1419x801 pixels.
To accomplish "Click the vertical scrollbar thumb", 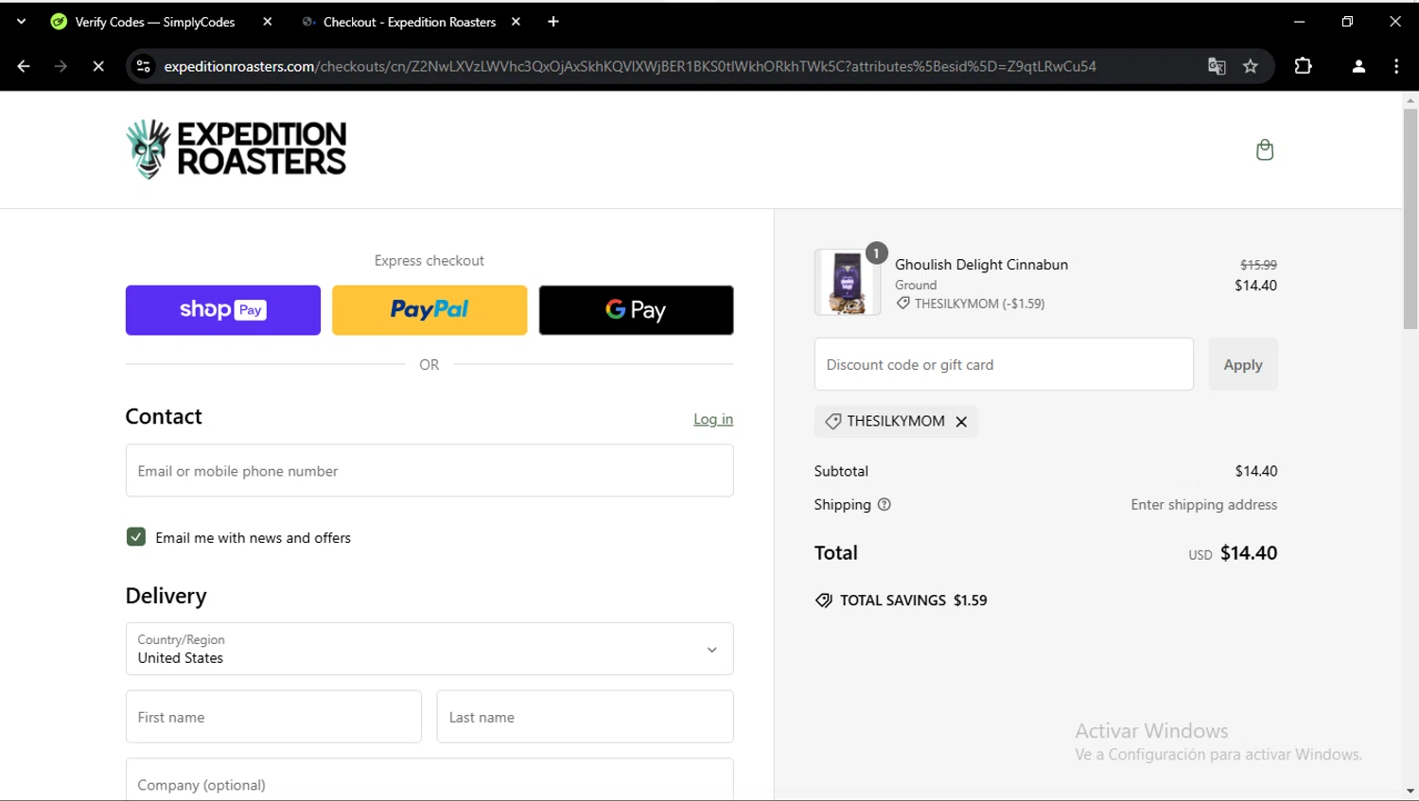I will pyautogui.click(x=1410, y=219).
